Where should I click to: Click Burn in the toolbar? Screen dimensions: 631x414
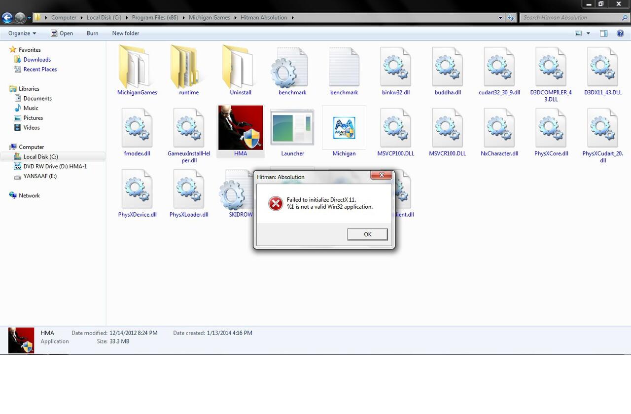coord(92,33)
